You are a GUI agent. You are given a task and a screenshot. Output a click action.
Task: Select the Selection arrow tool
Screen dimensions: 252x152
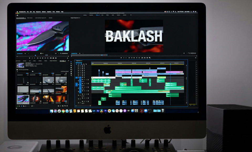point(71,62)
